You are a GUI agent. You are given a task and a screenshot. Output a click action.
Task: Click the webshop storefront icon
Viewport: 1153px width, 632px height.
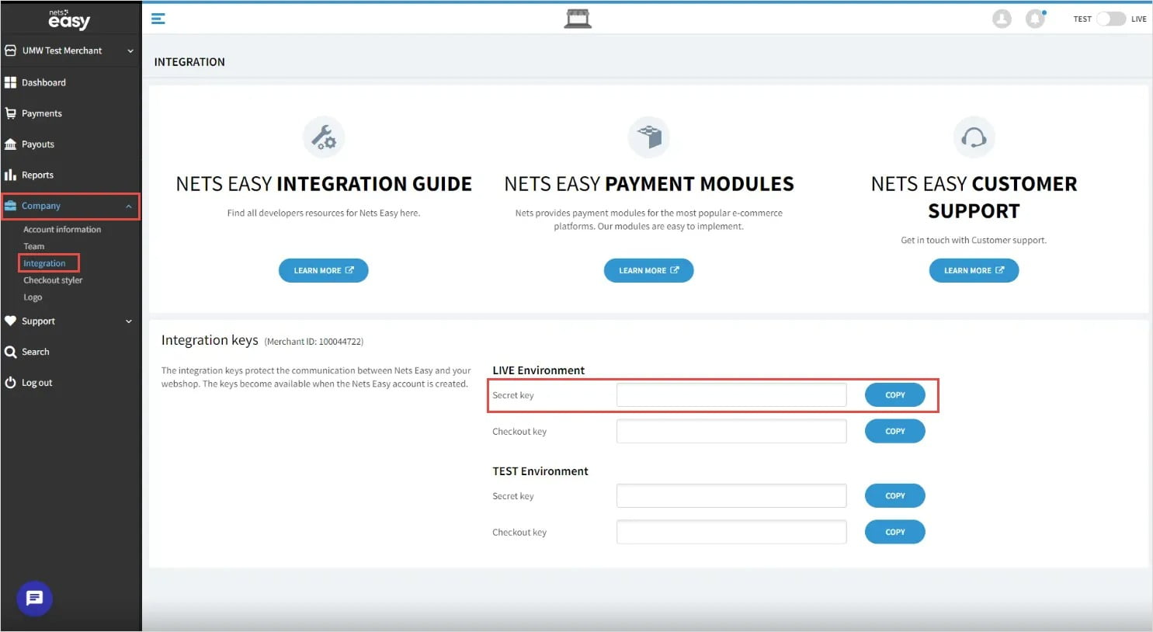[x=578, y=19]
